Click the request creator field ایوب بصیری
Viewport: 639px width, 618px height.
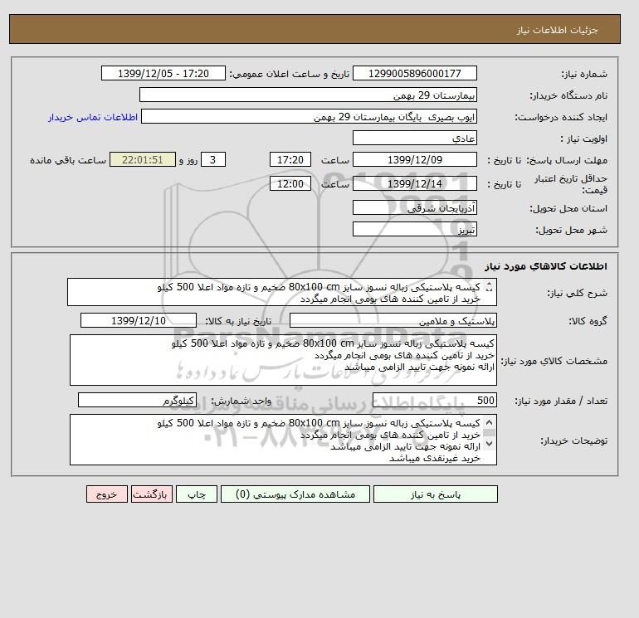click(309, 116)
